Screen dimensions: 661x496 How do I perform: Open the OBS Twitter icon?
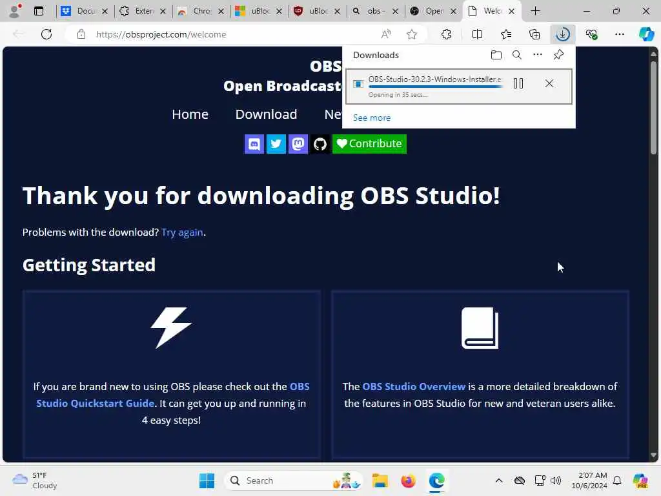click(x=276, y=144)
